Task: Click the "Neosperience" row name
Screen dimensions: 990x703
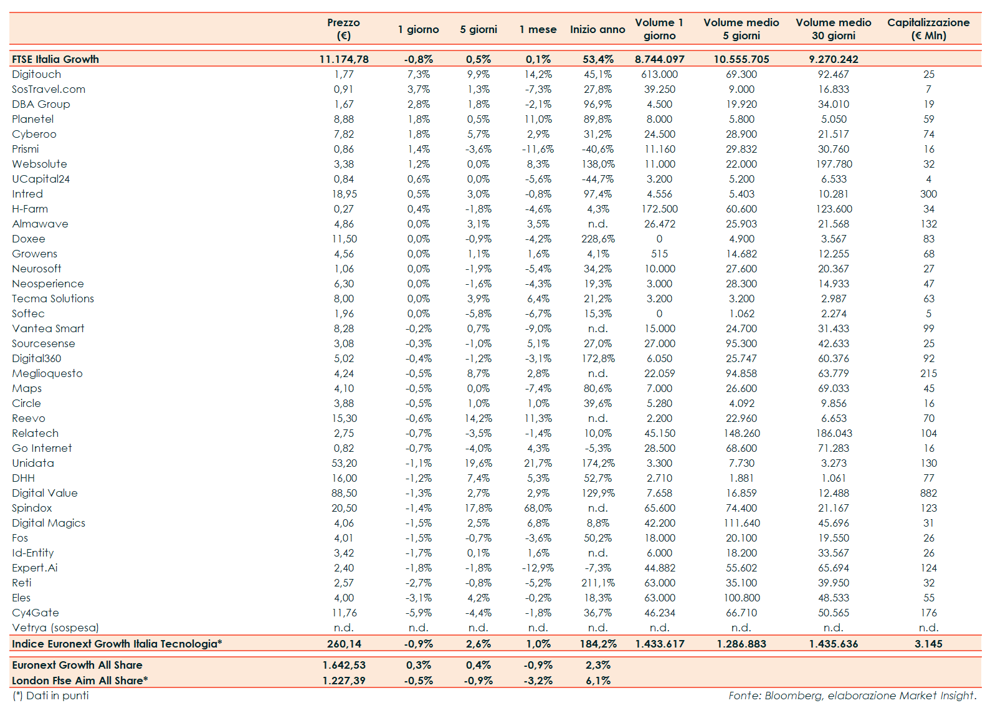Action: 48,284
